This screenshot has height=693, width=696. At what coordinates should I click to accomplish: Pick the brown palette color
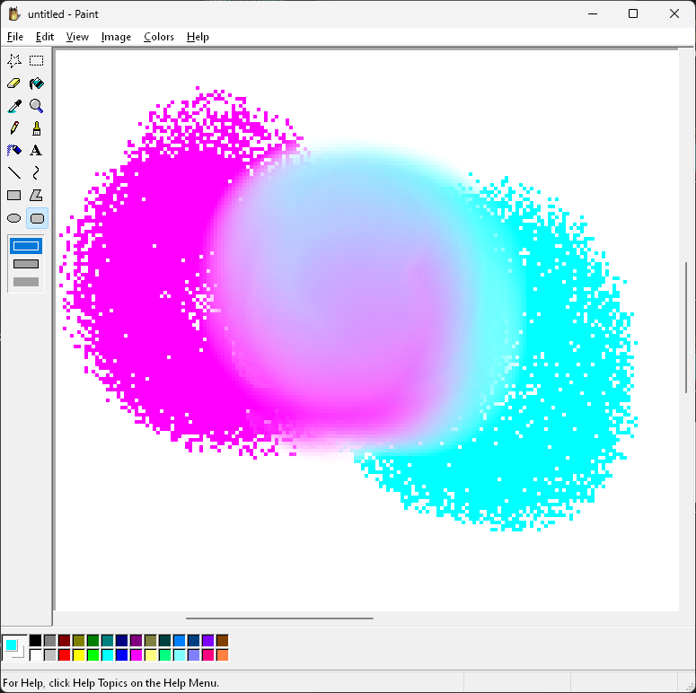pyautogui.click(x=223, y=640)
